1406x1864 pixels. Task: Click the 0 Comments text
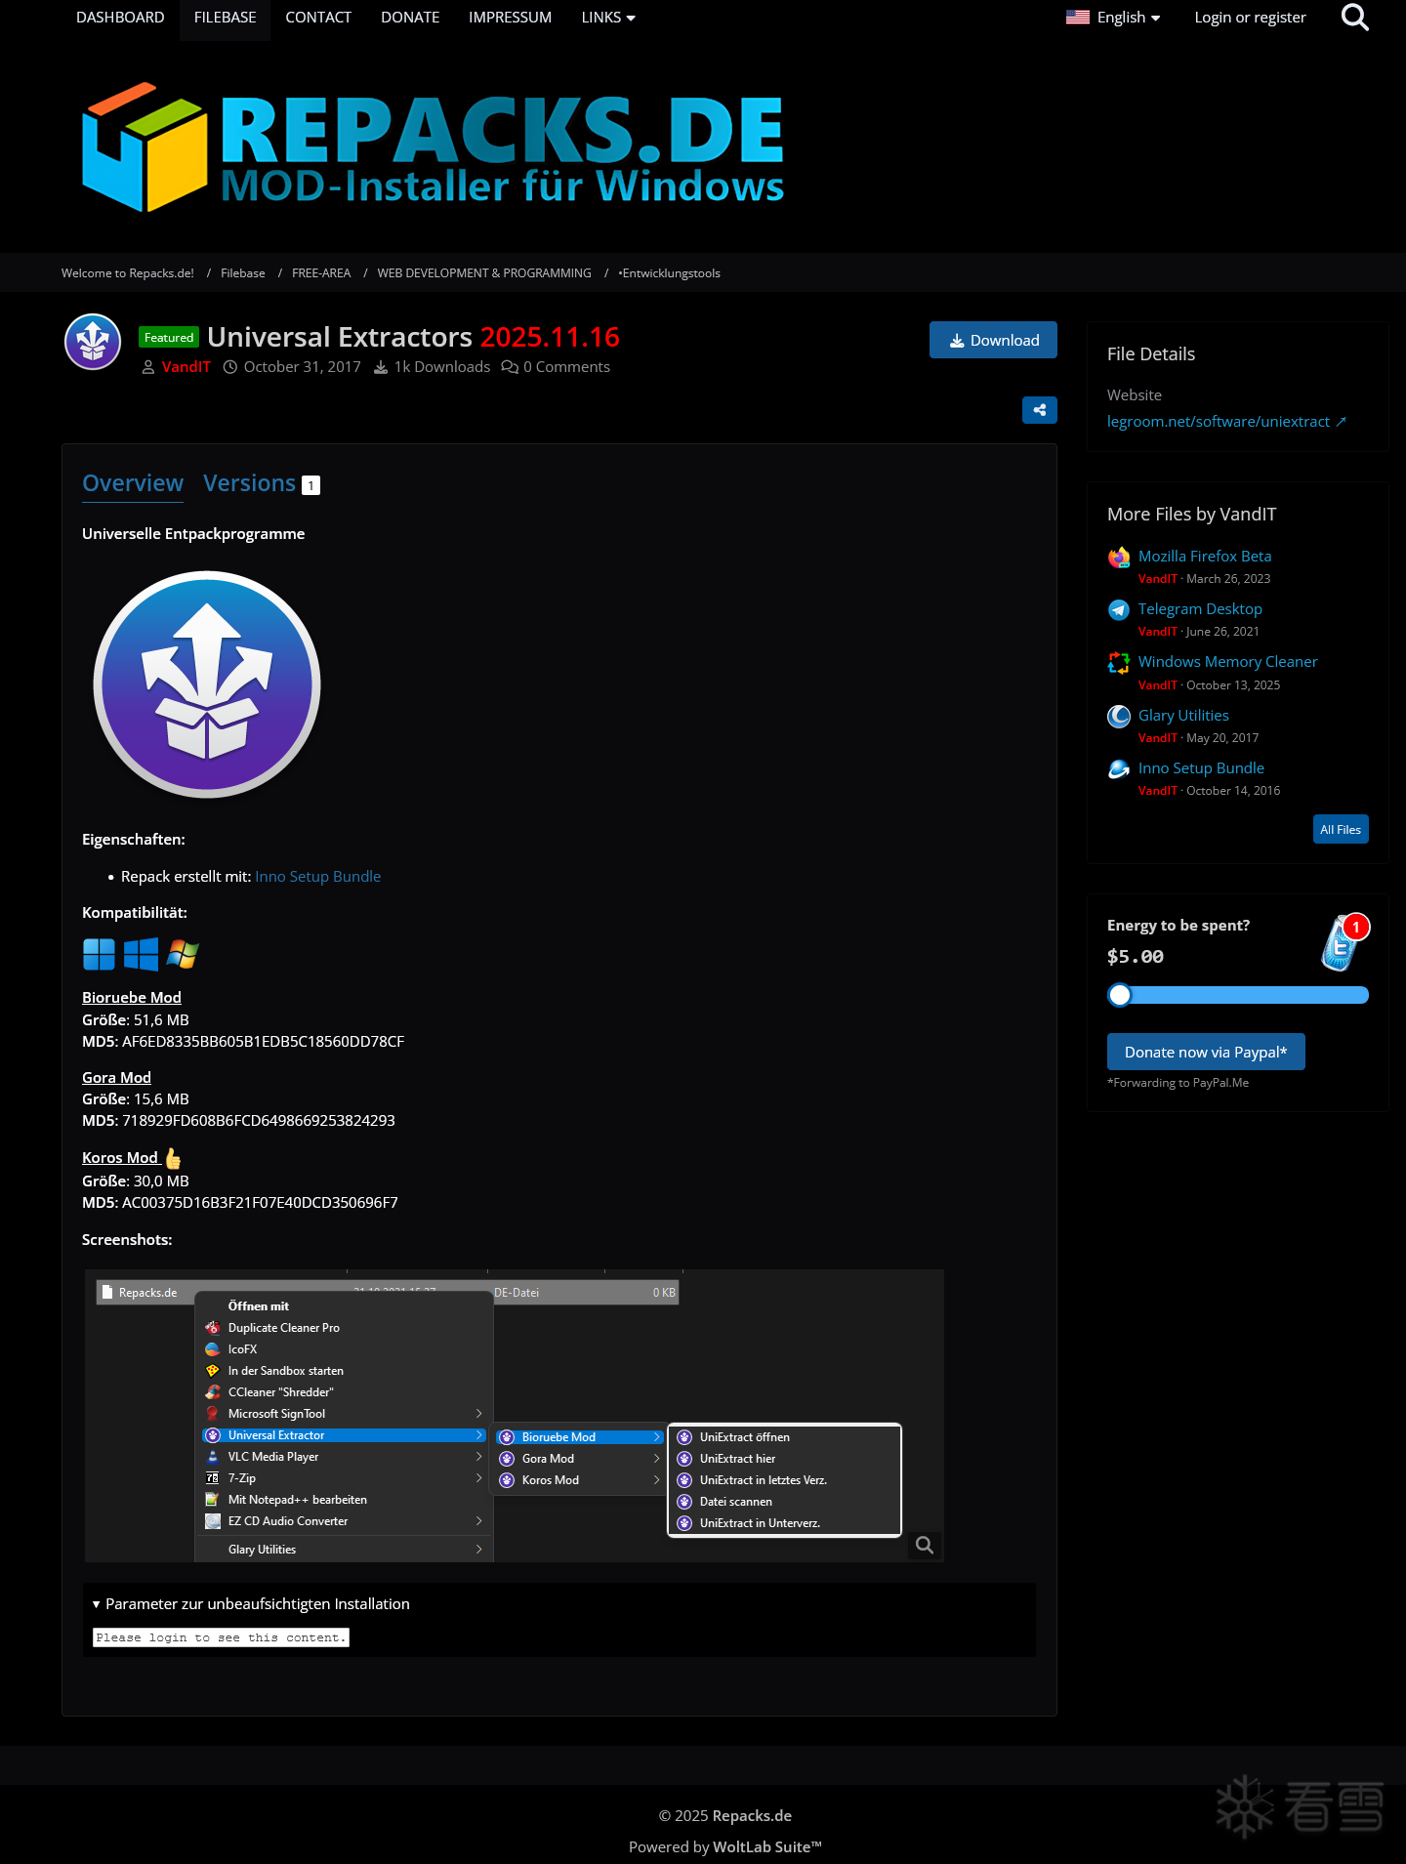(x=566, y=367)
